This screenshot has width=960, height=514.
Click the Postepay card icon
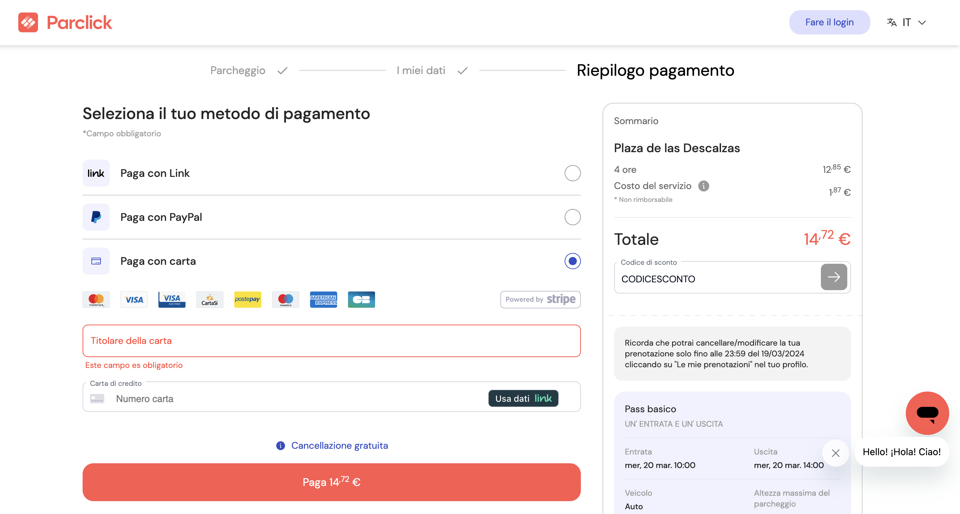(x=247, y=299)
